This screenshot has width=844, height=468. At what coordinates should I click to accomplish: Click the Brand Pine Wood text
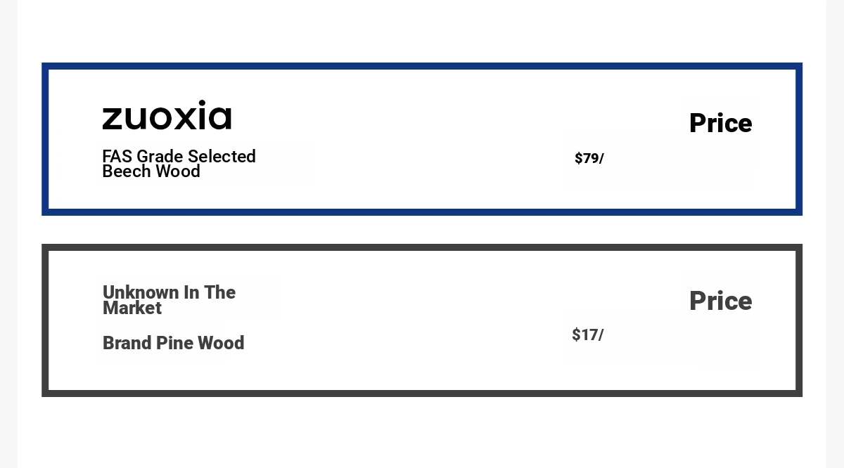174,343
